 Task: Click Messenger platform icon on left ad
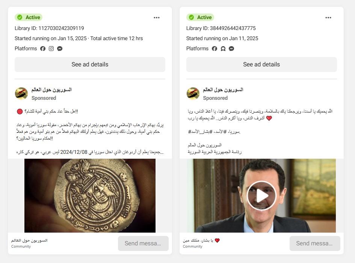click(60, 49)
